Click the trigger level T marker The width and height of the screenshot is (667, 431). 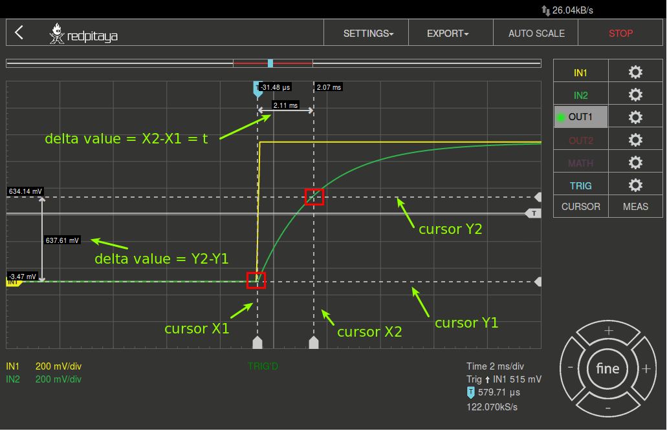coord(534,213)
